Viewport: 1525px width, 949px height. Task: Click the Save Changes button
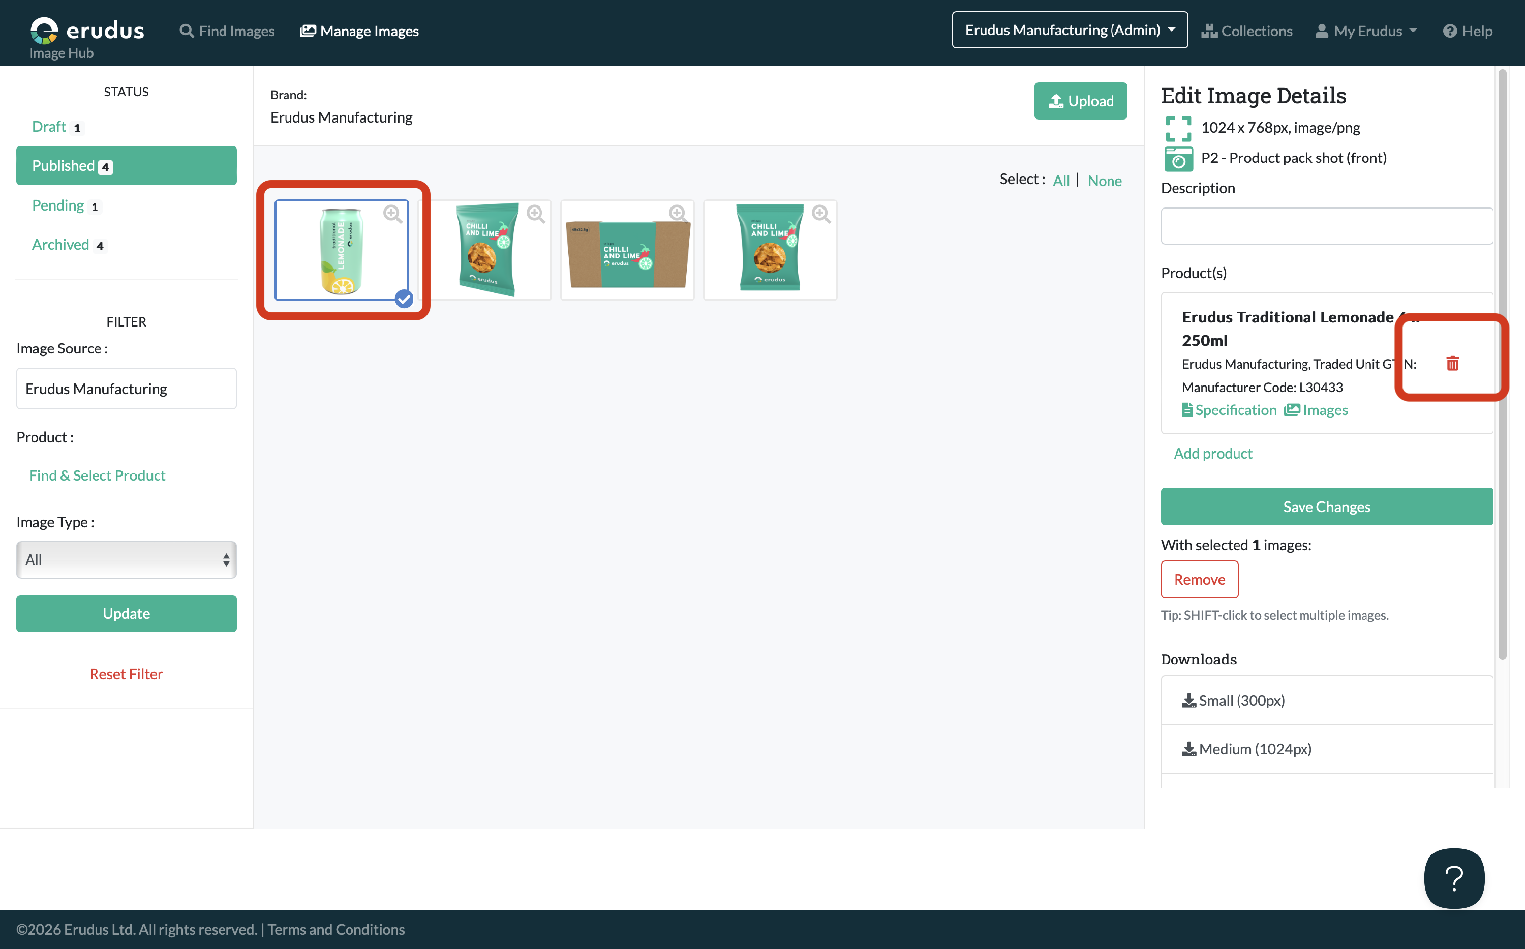(x=1326, y=507)
